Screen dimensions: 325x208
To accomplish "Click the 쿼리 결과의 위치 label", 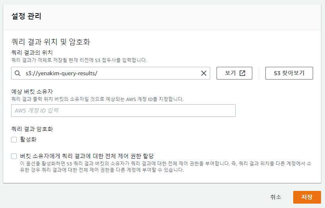I will [32, 52].
